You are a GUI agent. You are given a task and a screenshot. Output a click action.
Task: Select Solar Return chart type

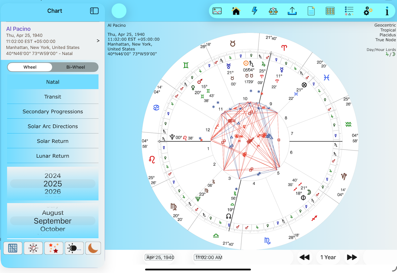(x=53, y=141)
